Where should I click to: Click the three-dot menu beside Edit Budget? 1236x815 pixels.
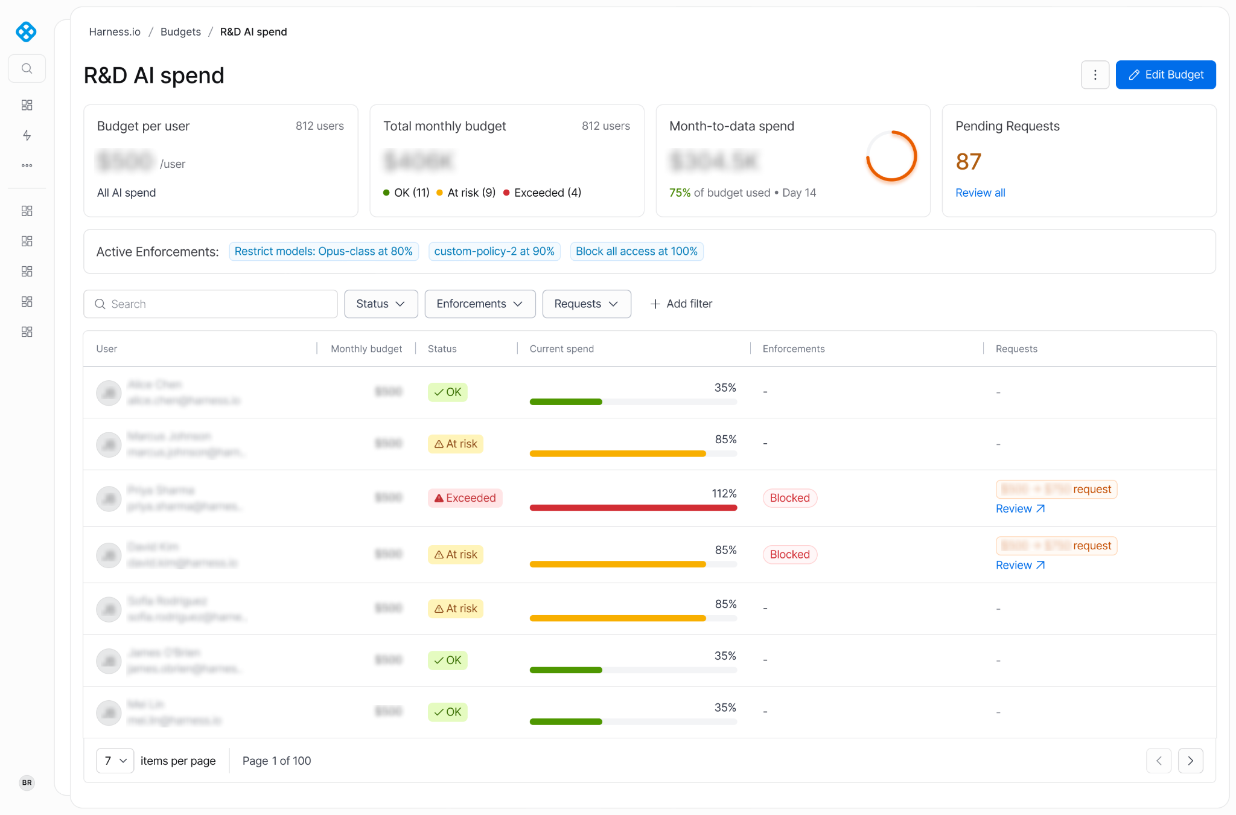(x=1095, y=75)
